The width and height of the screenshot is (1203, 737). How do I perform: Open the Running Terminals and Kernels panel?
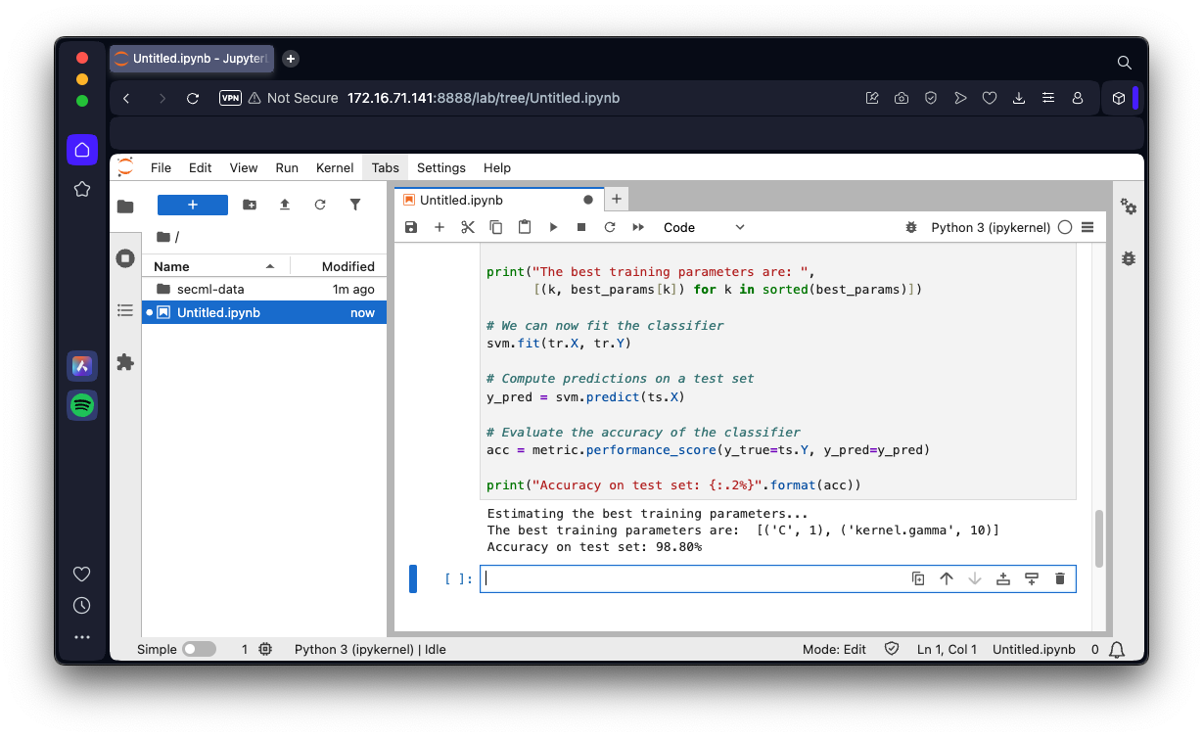coord(125,258)
